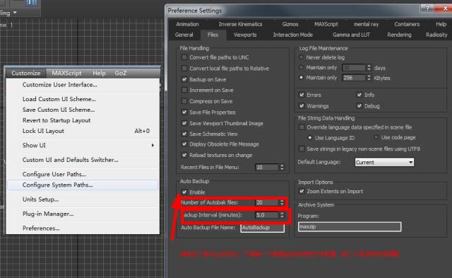The height and width of the screenshot is (278, 452).
Task: Switch to the mental ray tab
Action: [366, 24]
